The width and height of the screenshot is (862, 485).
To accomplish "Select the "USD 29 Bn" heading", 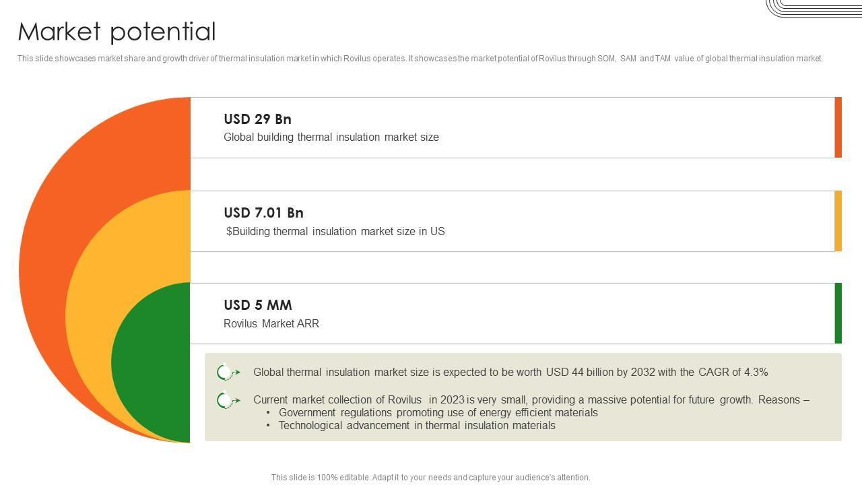I will point(257,119).
